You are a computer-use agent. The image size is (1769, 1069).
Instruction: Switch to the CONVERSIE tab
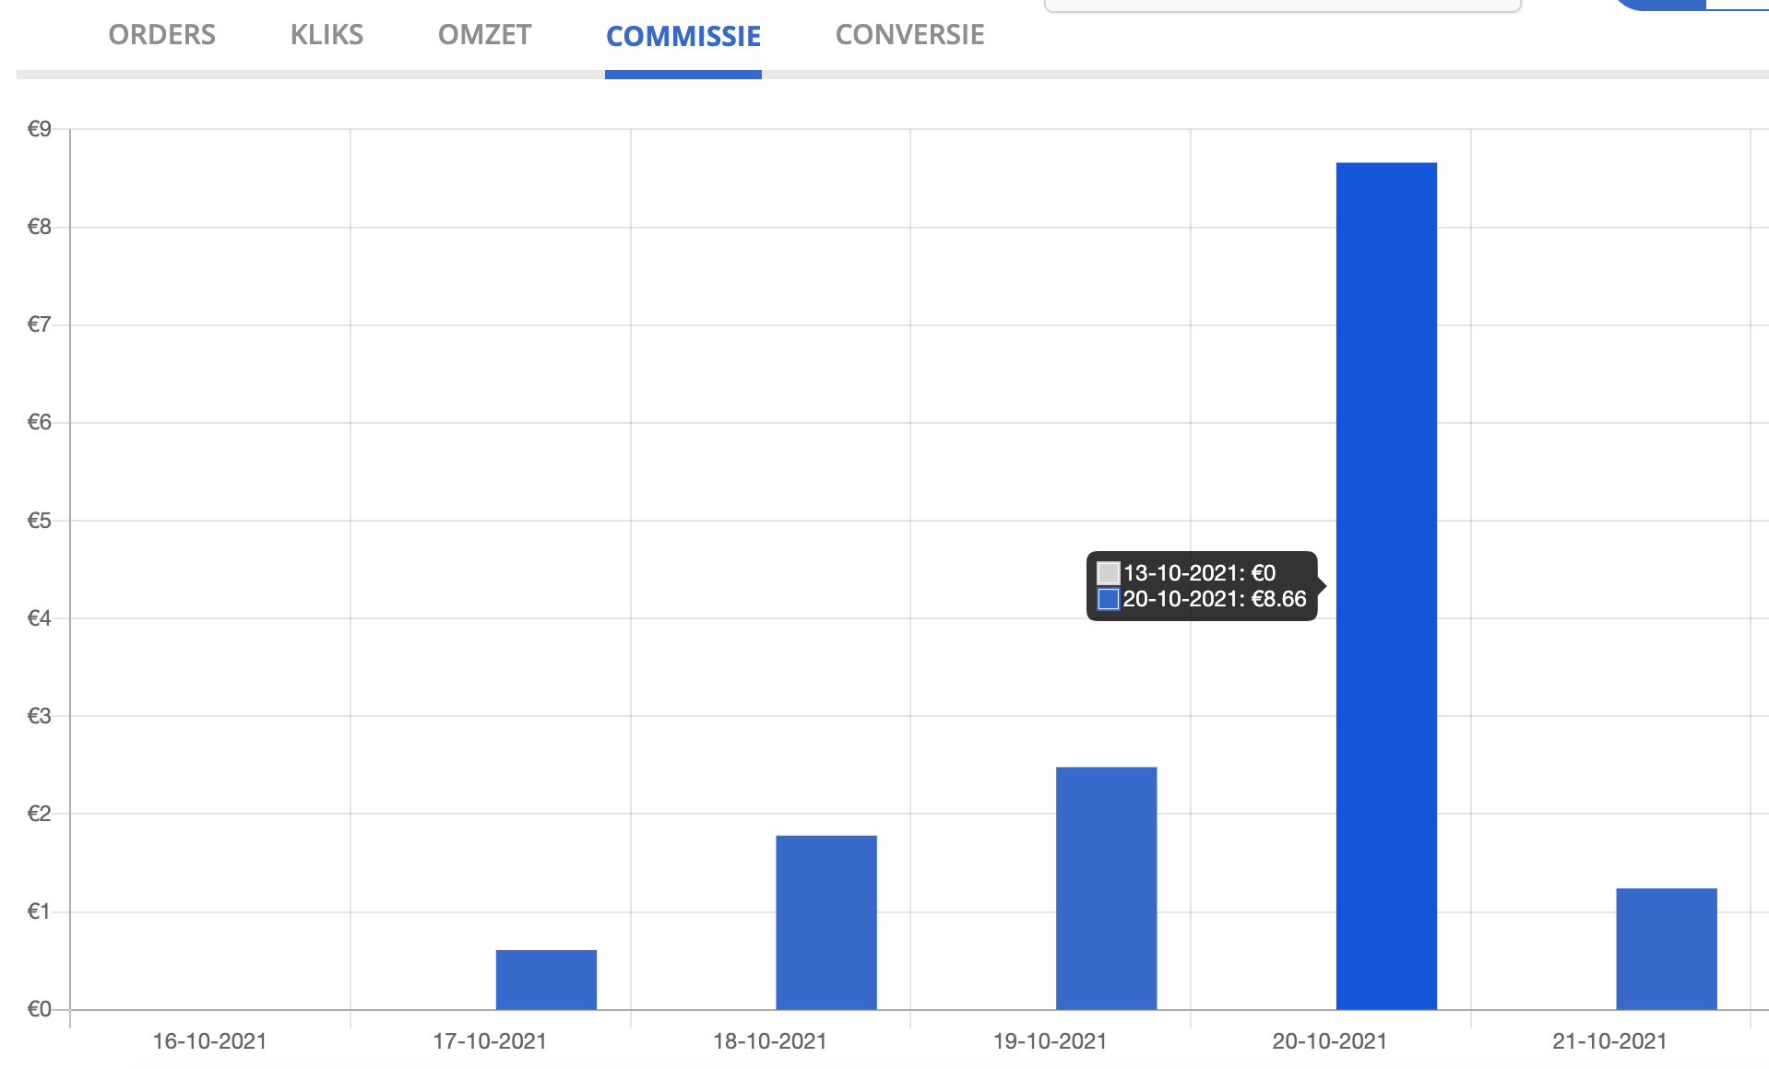[x=909, y=35]
